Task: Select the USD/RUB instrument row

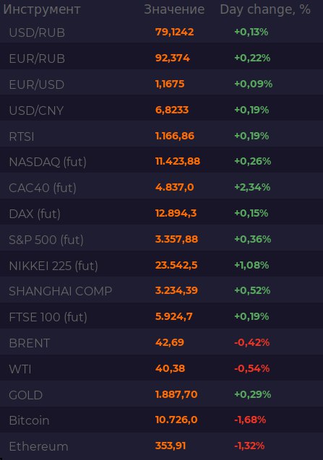Action: click(x=162, y=32)
